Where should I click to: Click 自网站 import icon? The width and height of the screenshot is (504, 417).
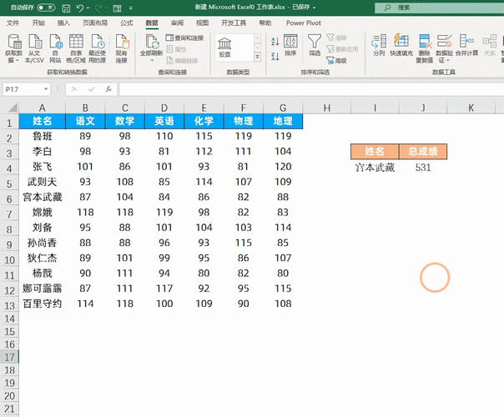click(55, 49)
